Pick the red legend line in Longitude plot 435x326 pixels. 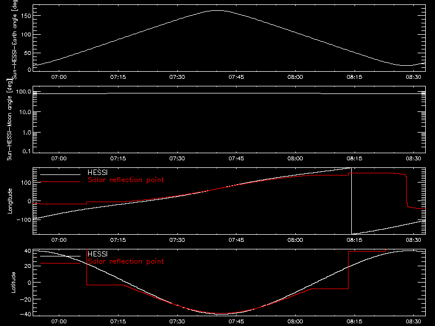click(x=60, y=182)
